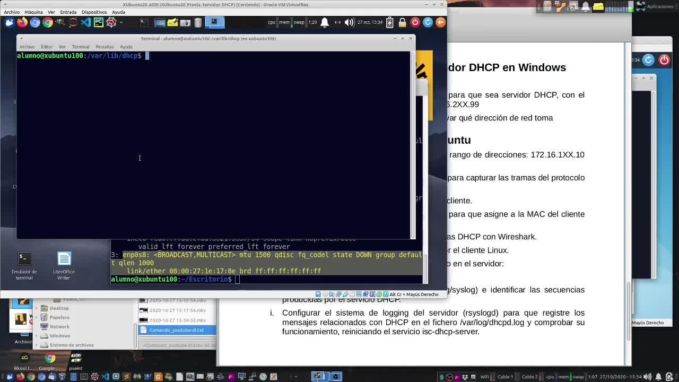This screenshot has width=679, height=382.
Task: Open Aplicaciones menu in host top panel
Action: click(655, 6)
